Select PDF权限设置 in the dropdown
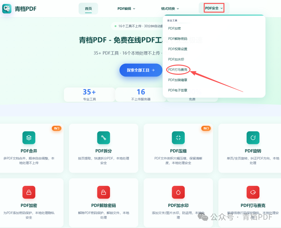The height and width of the screenshot is (228, 281). click(x=178, y=49)
